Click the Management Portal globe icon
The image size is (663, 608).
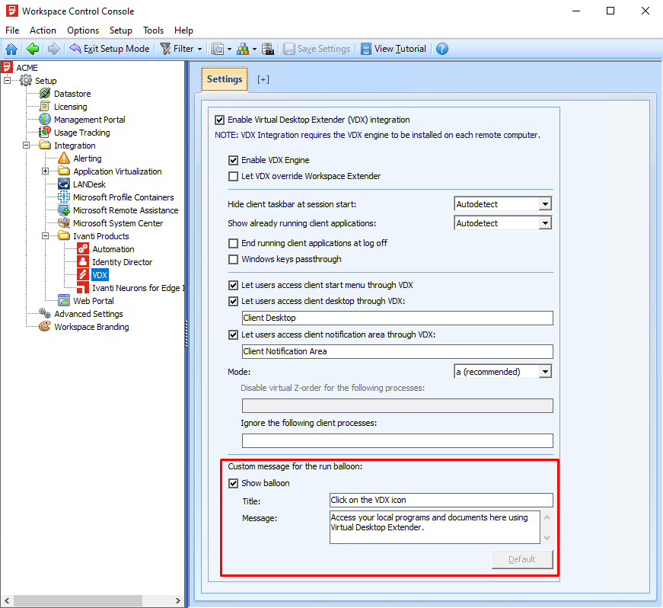click(45, 120)
